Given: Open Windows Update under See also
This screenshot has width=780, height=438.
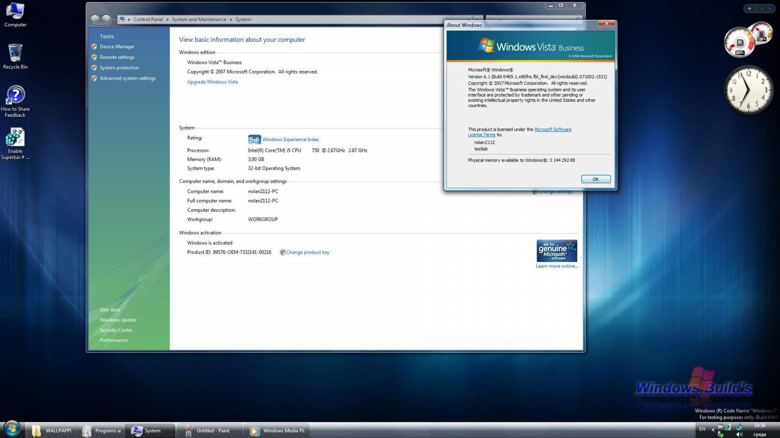Looking at the screenshot, I should coord(118,320).
